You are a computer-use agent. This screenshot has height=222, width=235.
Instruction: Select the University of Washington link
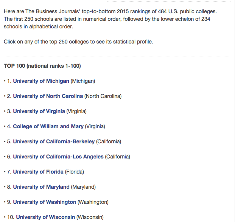(x=44, y=202)
